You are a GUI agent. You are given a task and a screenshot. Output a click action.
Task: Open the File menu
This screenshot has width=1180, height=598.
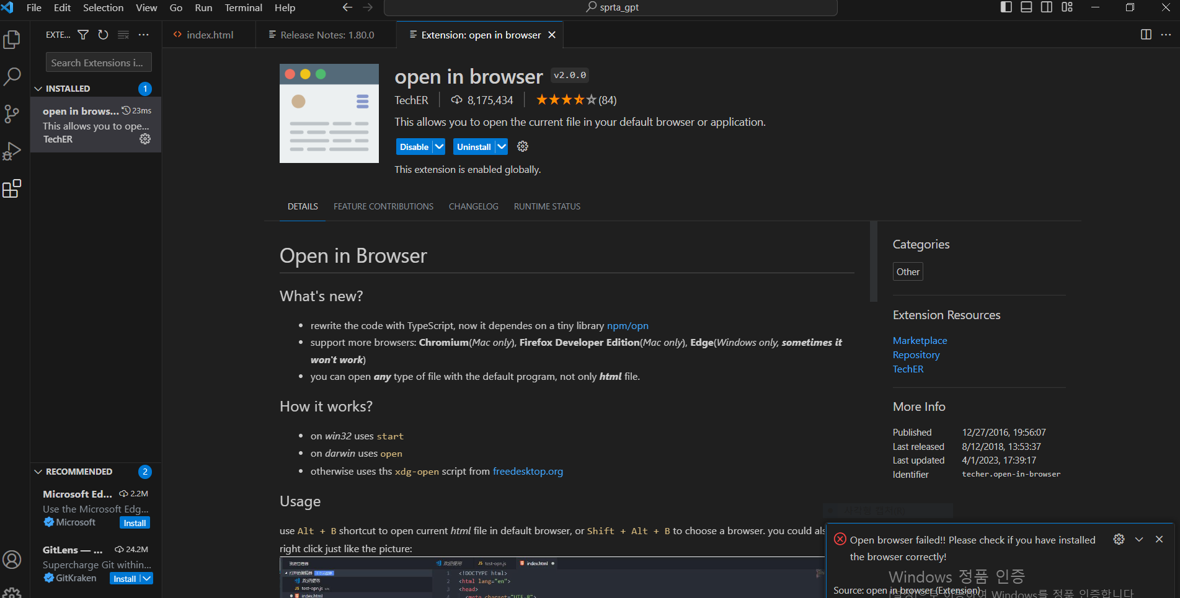tap(34, 7)
